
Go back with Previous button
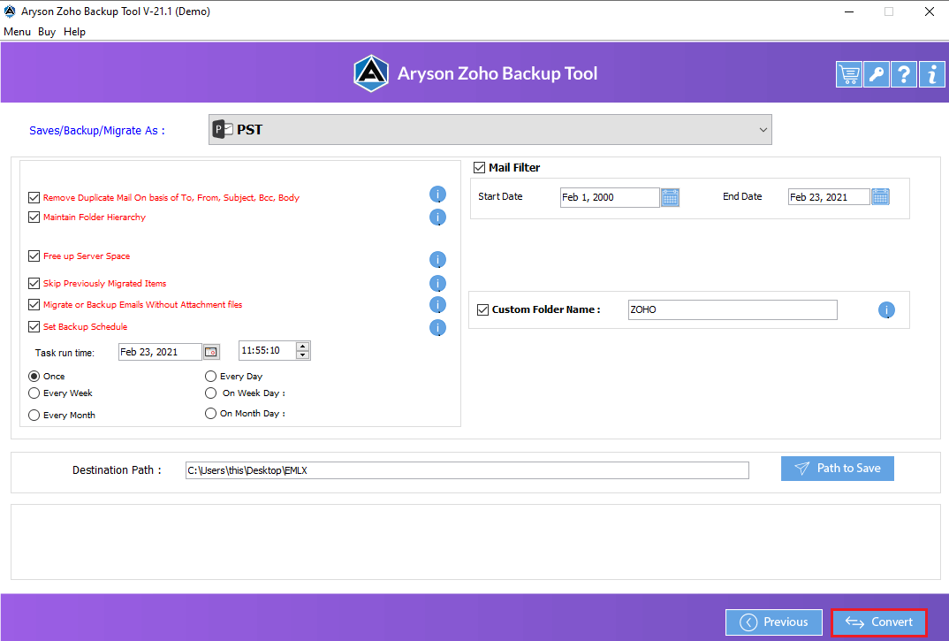click(x=774, y=622)
